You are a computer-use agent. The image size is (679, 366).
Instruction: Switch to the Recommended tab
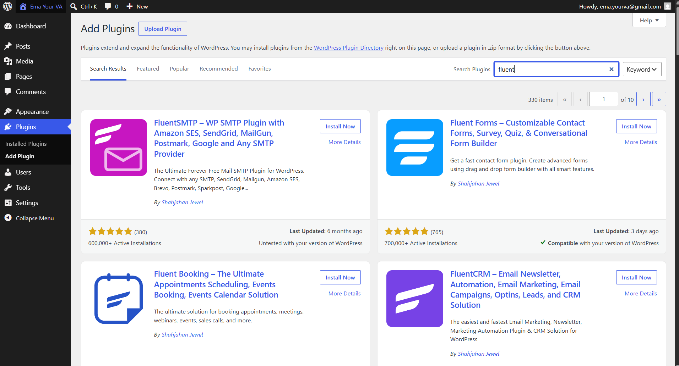[219, 69]
